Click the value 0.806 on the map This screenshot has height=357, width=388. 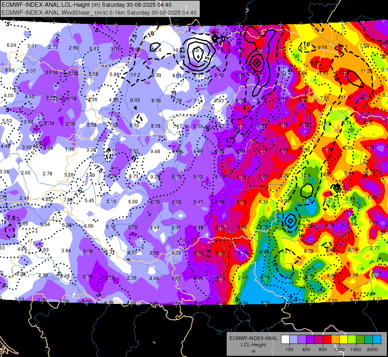pyautogui.click(x=52, y=73)
